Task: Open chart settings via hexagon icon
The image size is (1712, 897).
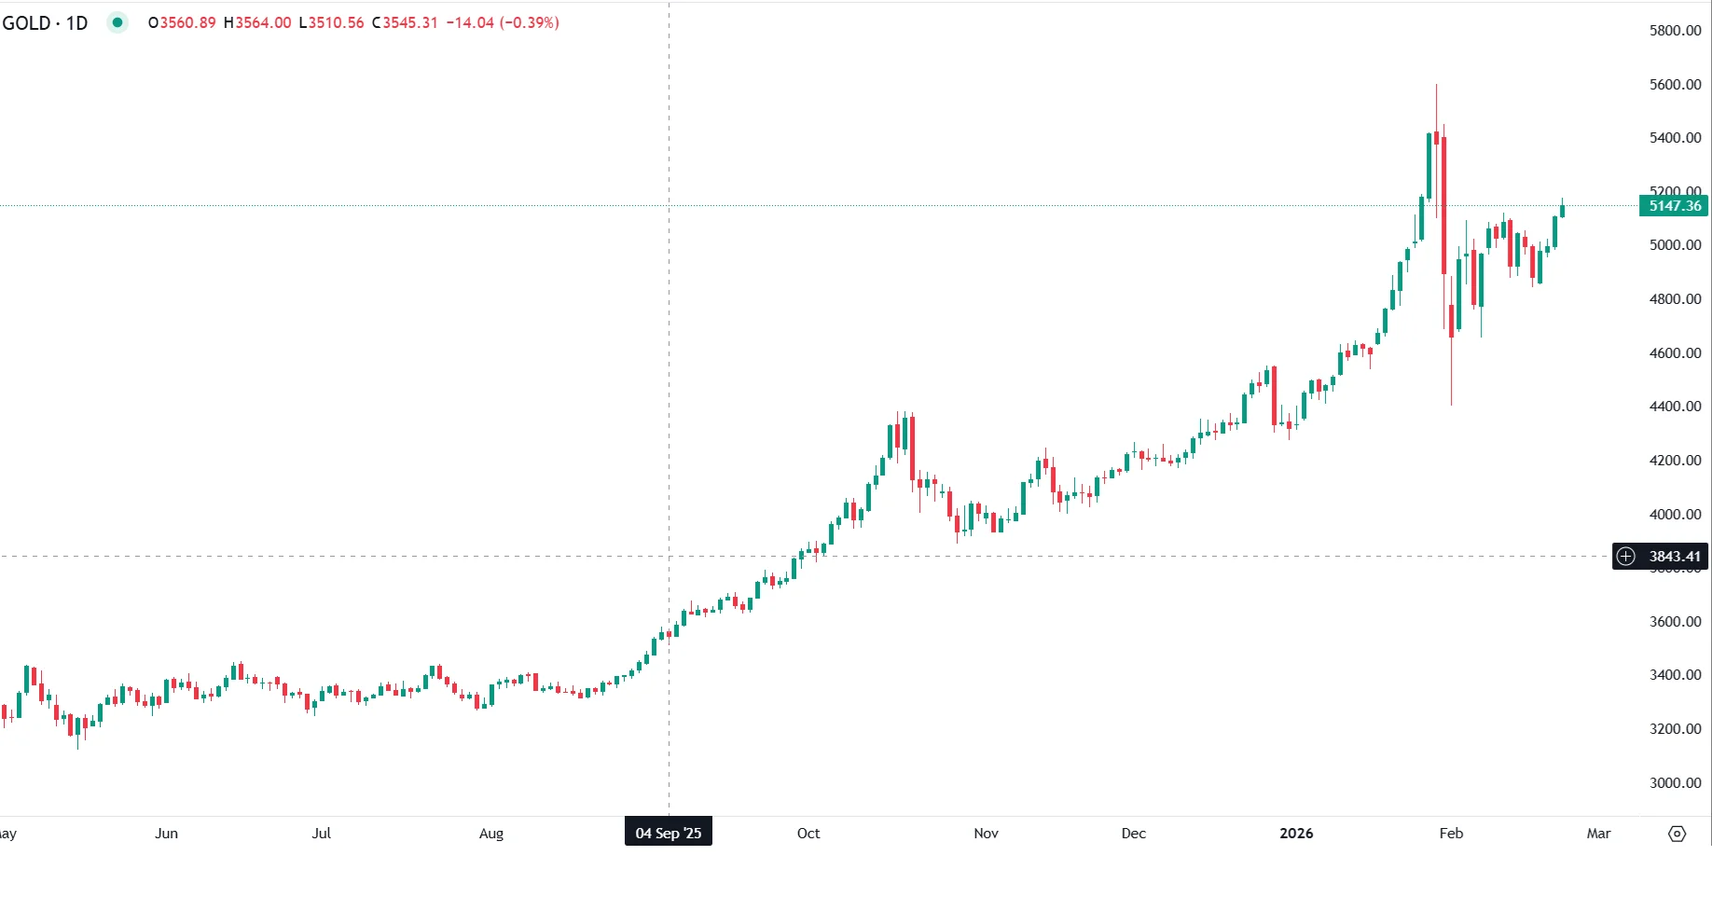Action: (x=1676, y=834)
